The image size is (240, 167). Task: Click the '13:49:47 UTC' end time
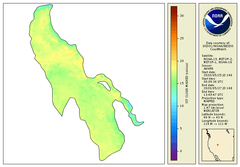213,95
